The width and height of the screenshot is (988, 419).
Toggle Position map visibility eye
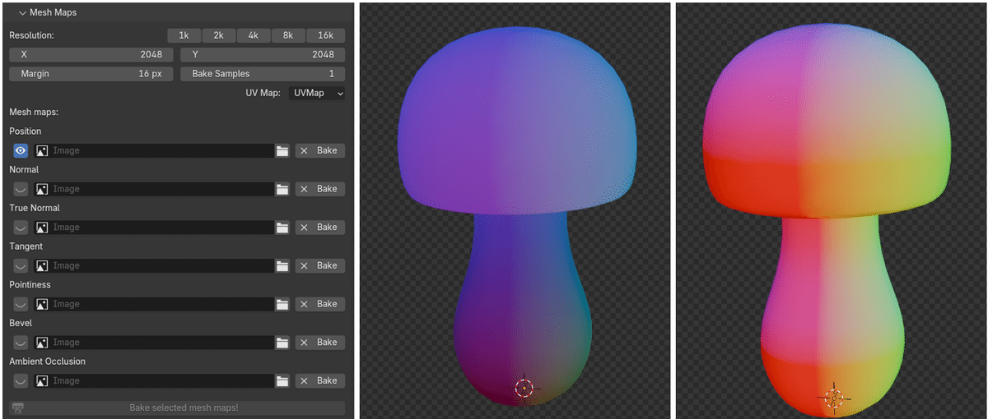(x=21, y=151)
